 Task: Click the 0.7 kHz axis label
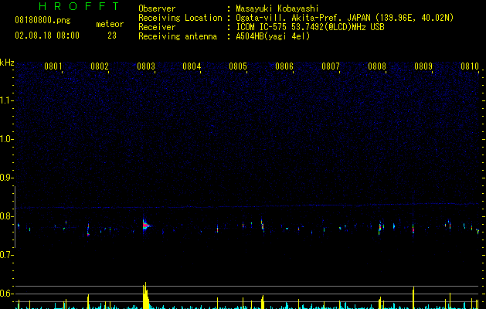(x=7, y=255)
